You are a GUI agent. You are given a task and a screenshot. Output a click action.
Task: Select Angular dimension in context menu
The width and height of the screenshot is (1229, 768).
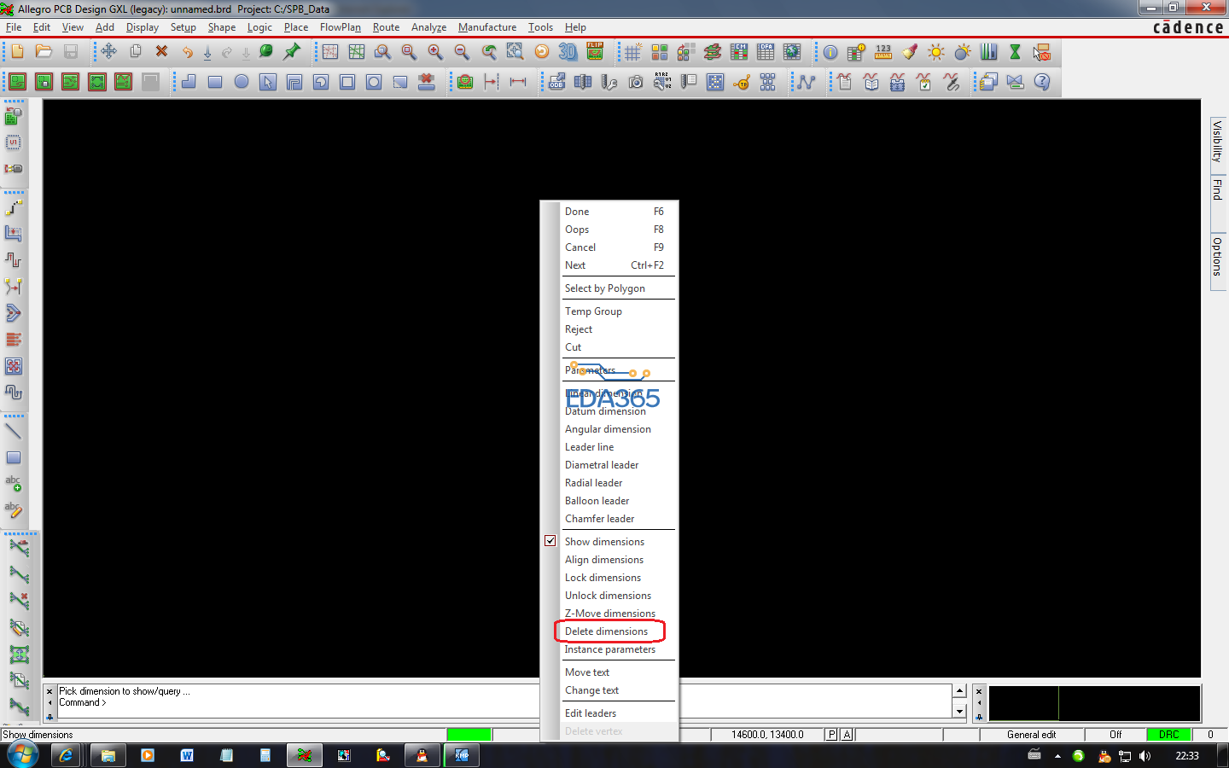point(609,429)
